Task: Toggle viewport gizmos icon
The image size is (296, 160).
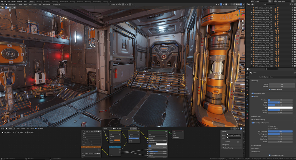Action: point(221,4)
